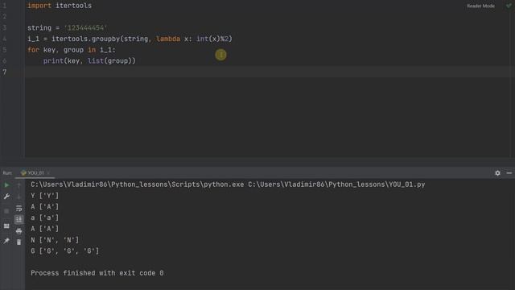The height and width of the screenshot is (290, 515).
Task: Open run configuration wrench icon
Action: coord(6,197)
